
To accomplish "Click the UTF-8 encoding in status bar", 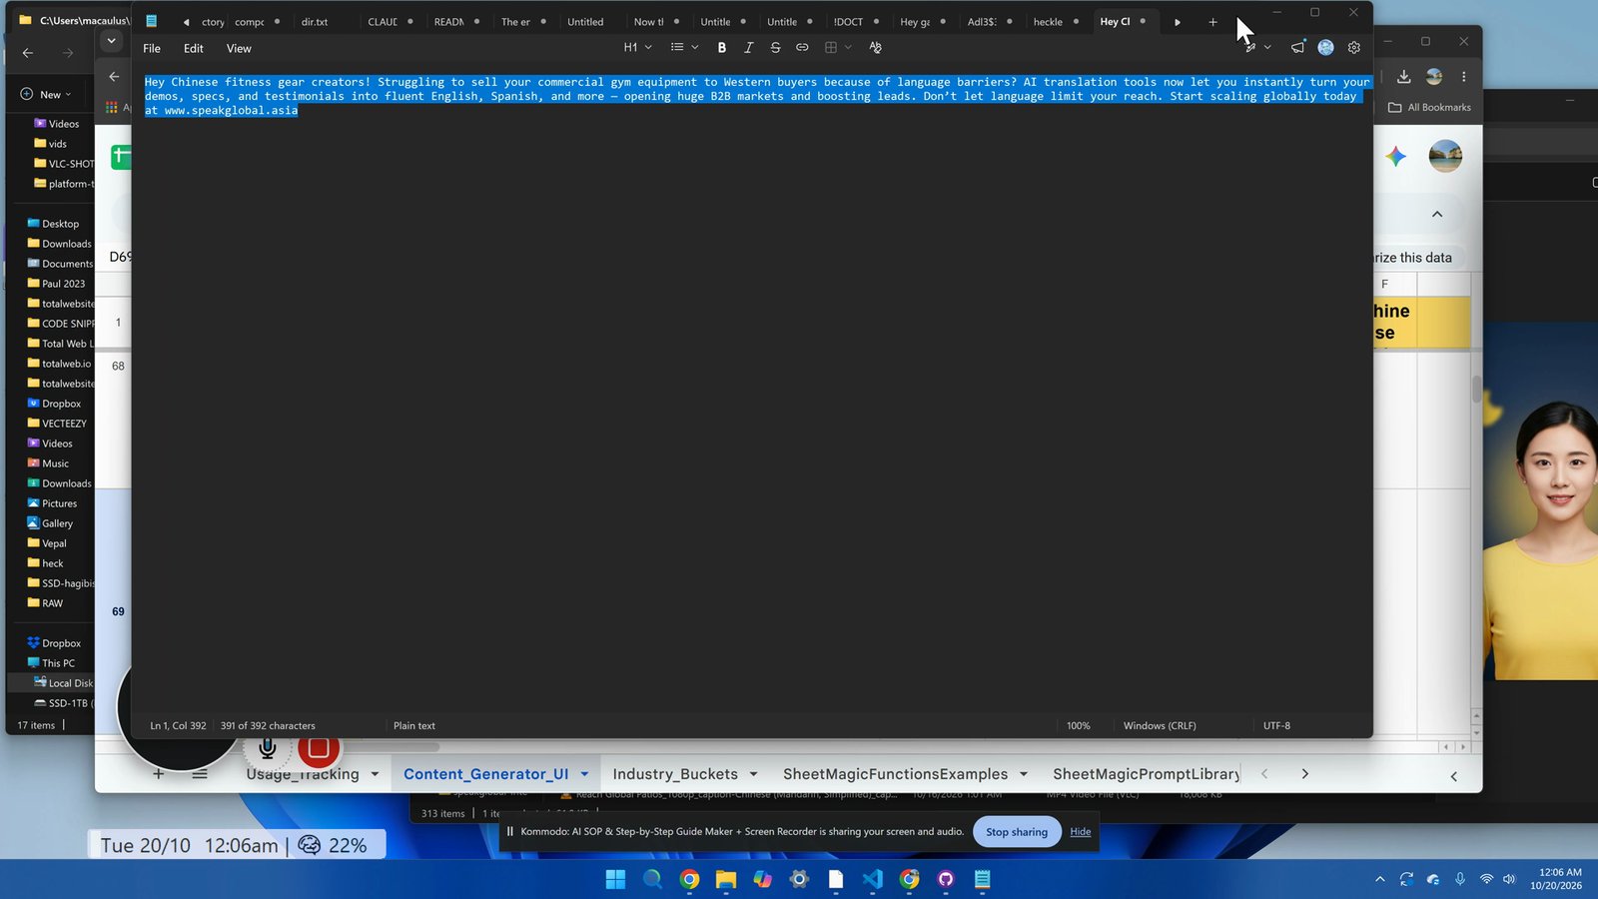I will (x=1276, y=726).
